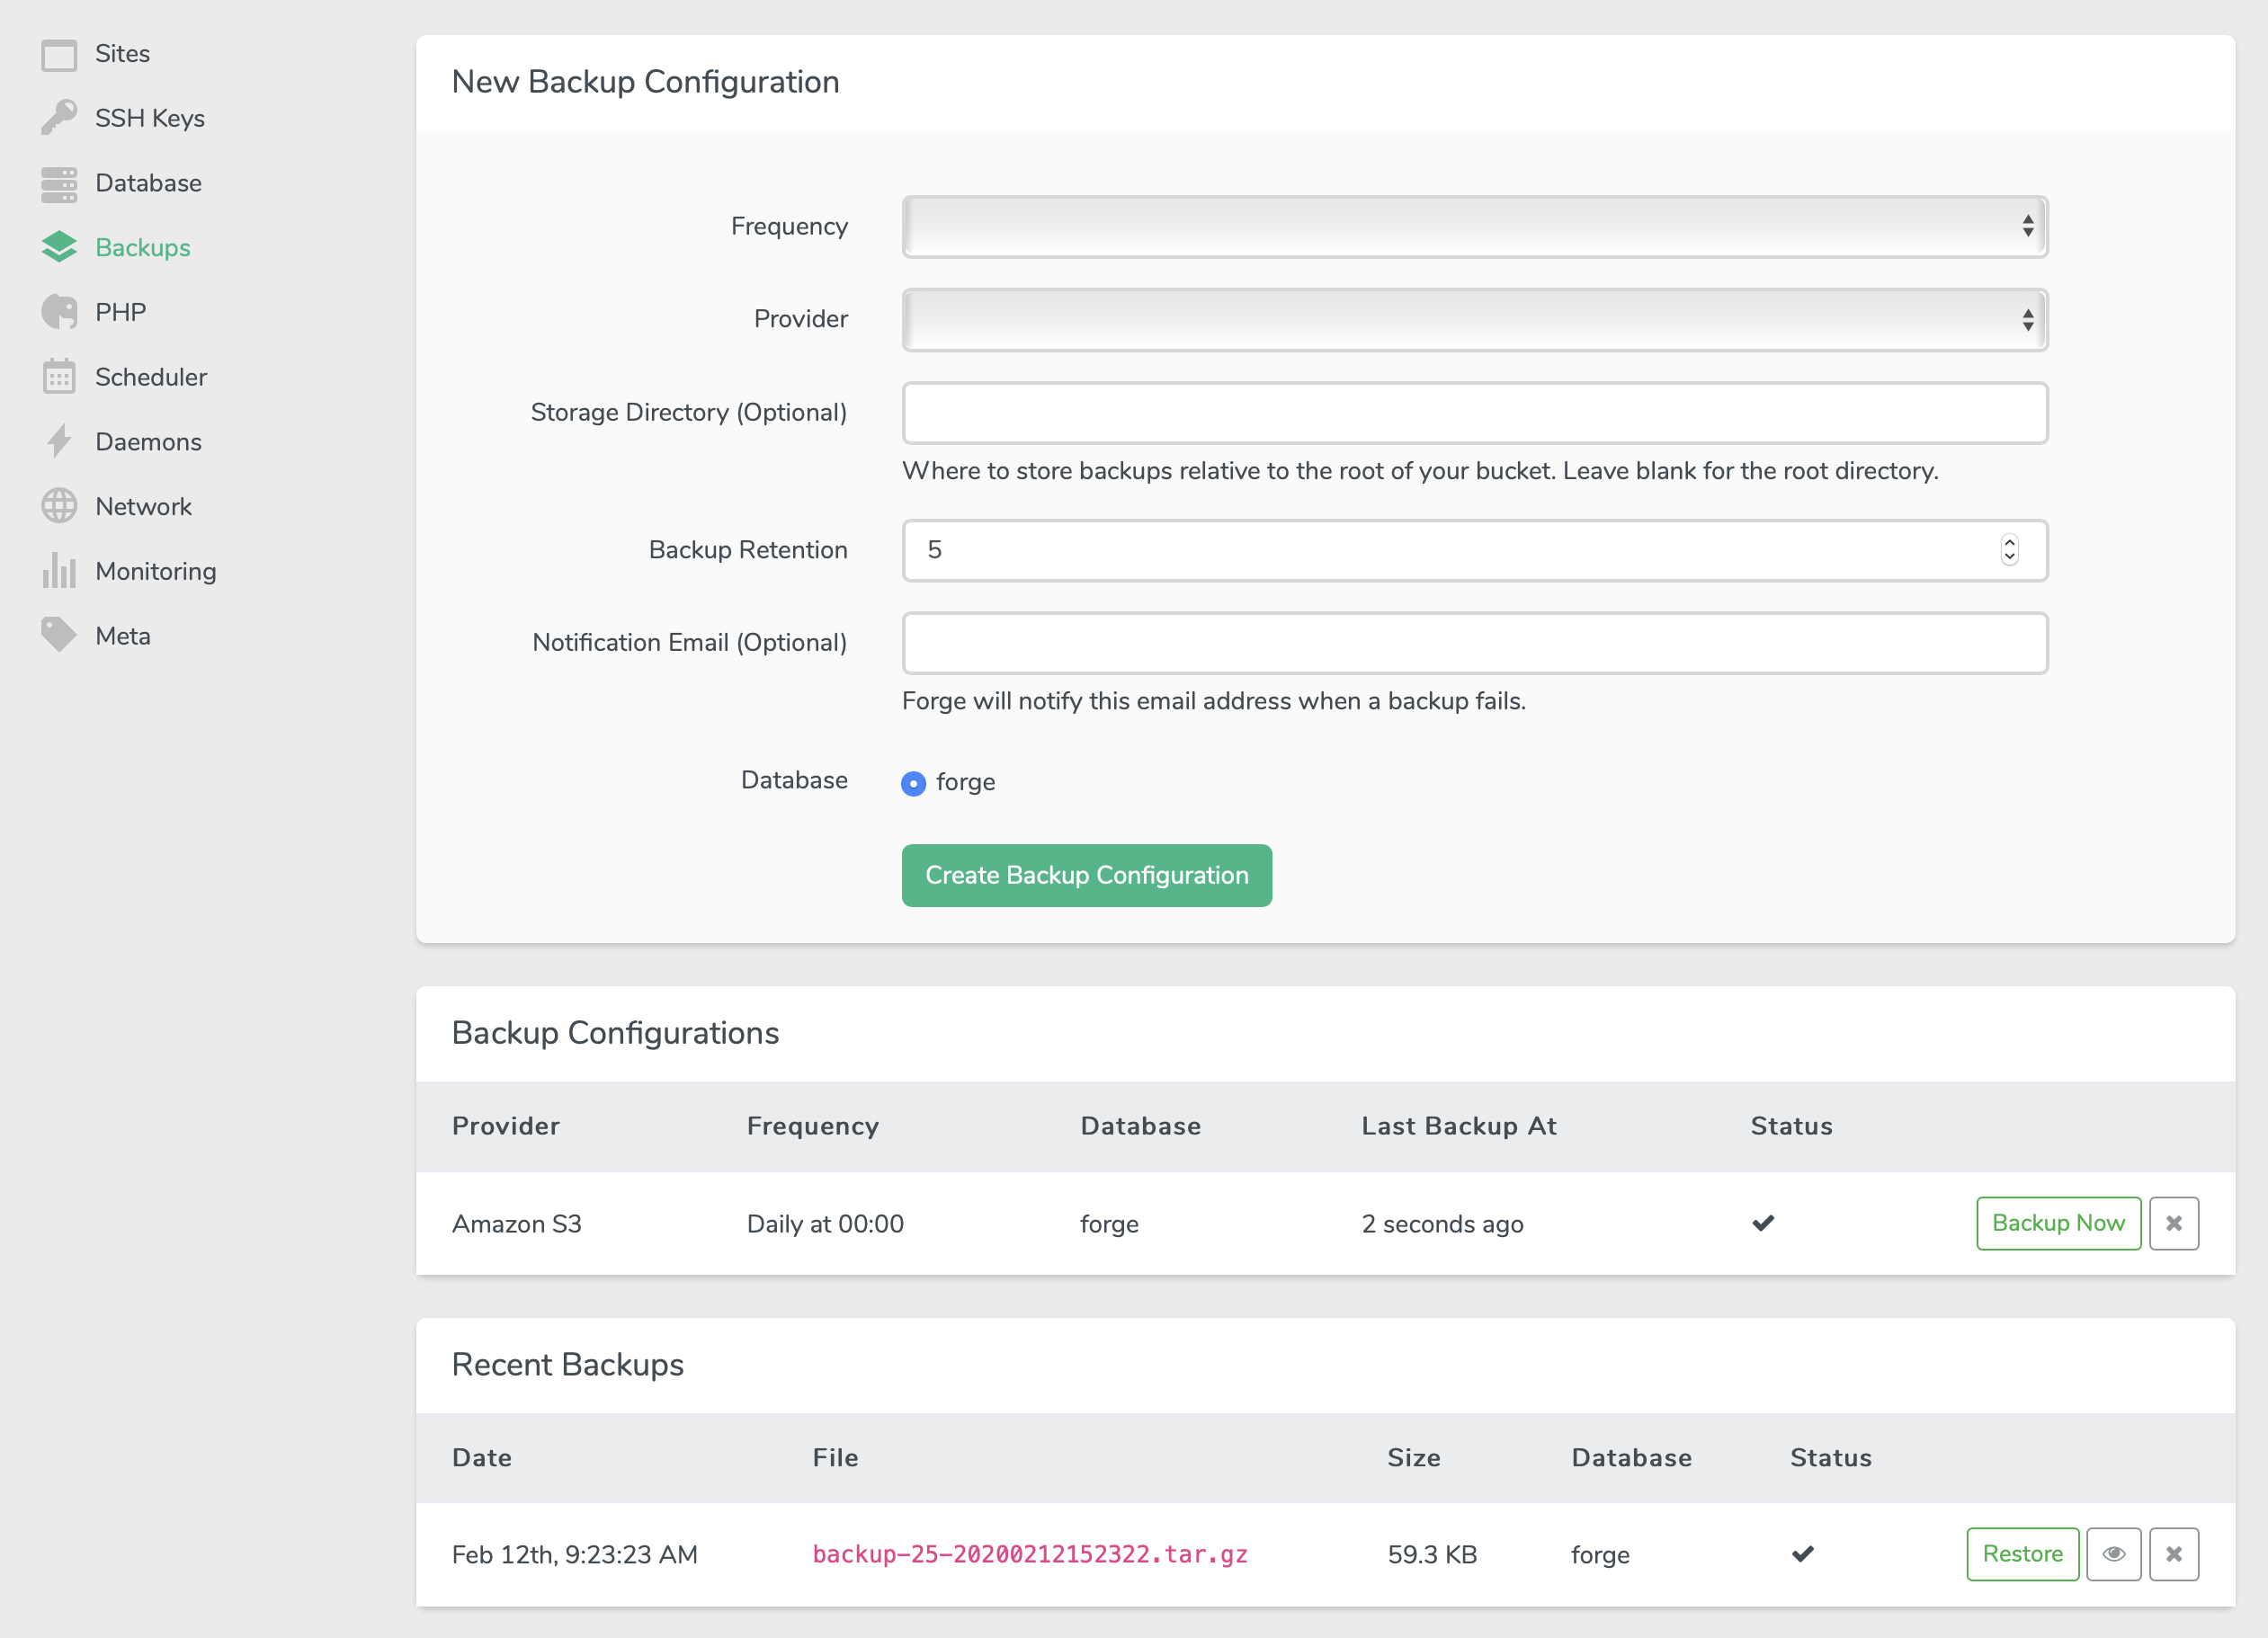
Task: Open the PHP sidebar section
Action: point(118,311)
